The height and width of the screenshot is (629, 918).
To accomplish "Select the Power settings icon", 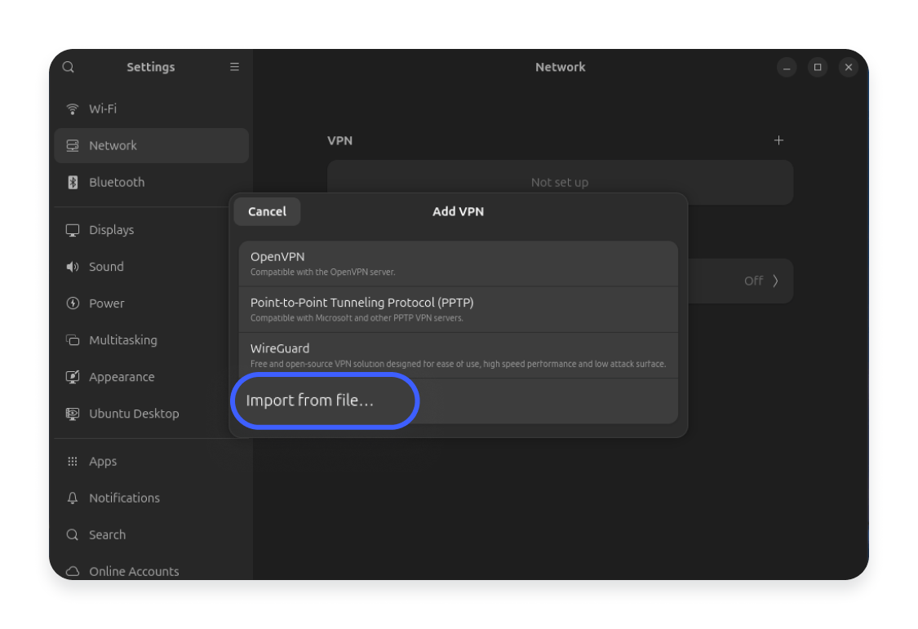I will point(72,303).
